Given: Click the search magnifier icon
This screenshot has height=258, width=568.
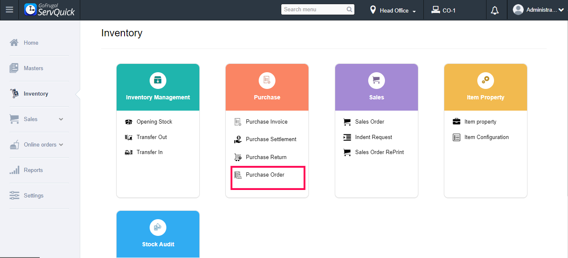Looking at the screenshot, I should pyautogui.click(x=349, y=10).
